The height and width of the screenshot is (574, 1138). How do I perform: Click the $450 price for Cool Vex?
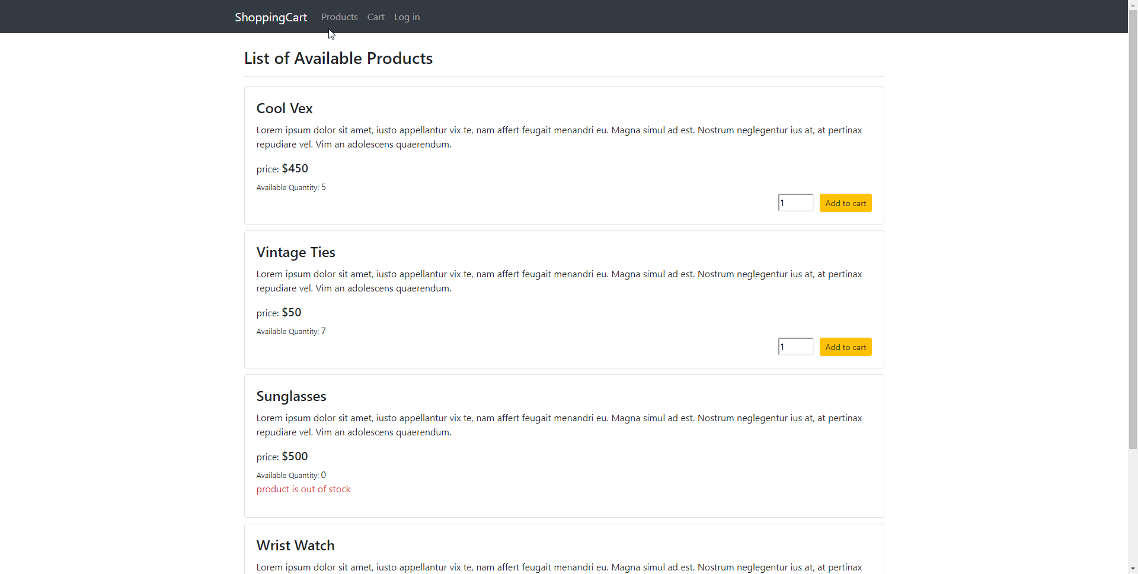point(295,168)
